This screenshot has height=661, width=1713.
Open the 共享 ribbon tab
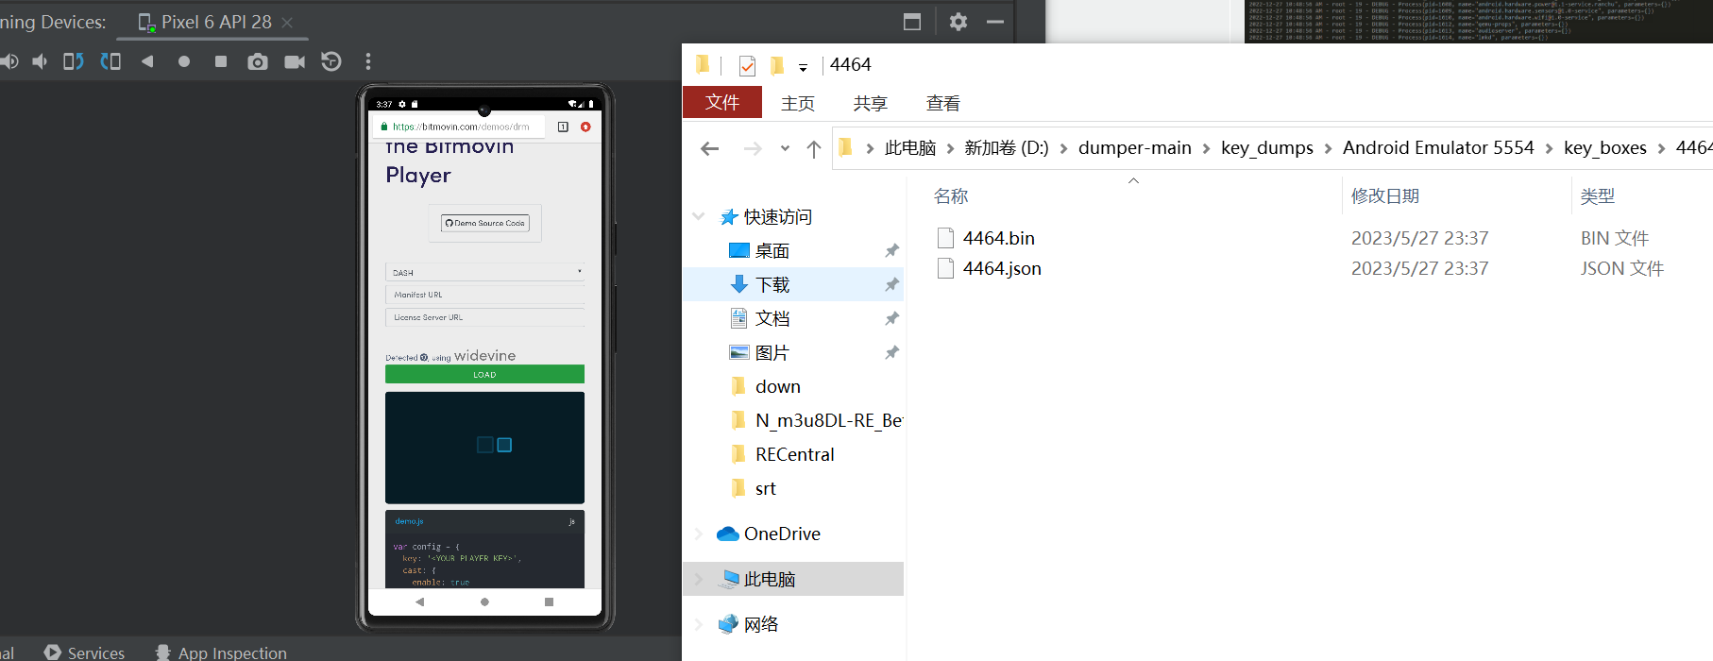coord(871,103)
